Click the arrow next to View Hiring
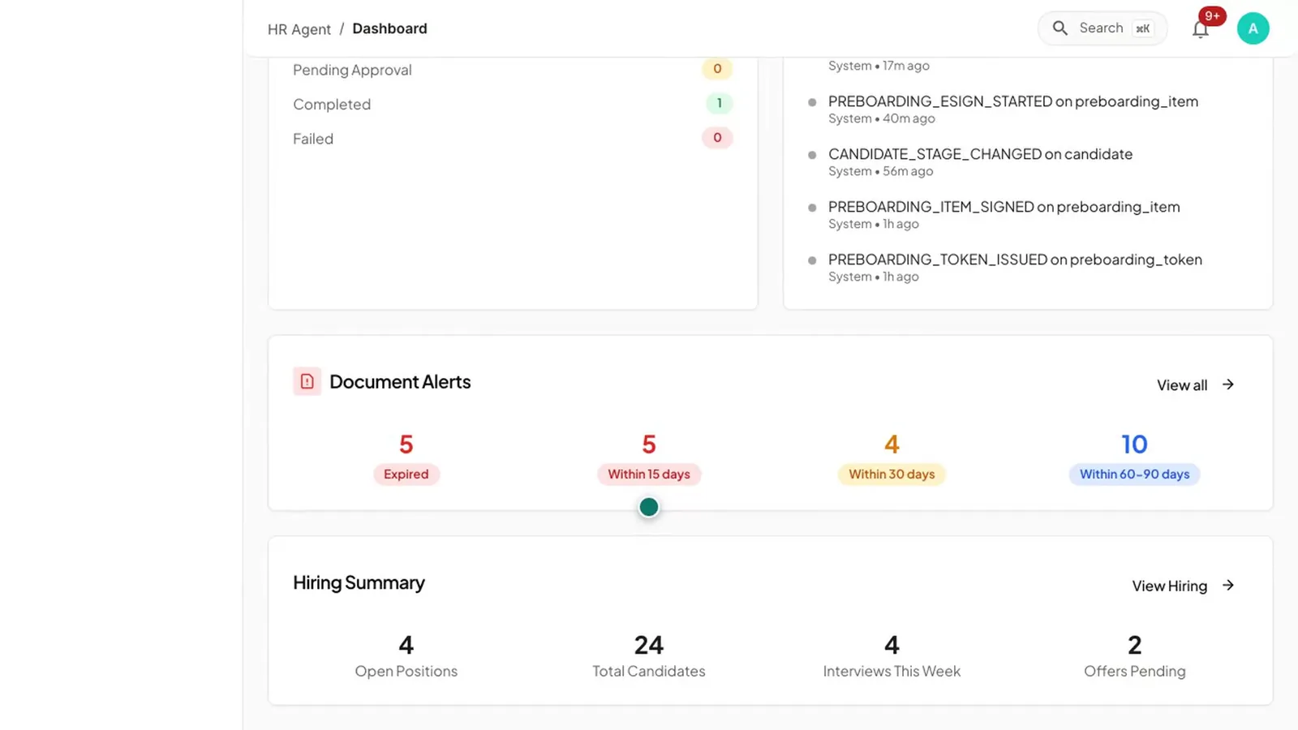The width and height of the screenshot is (1298, 730). 1228,585
